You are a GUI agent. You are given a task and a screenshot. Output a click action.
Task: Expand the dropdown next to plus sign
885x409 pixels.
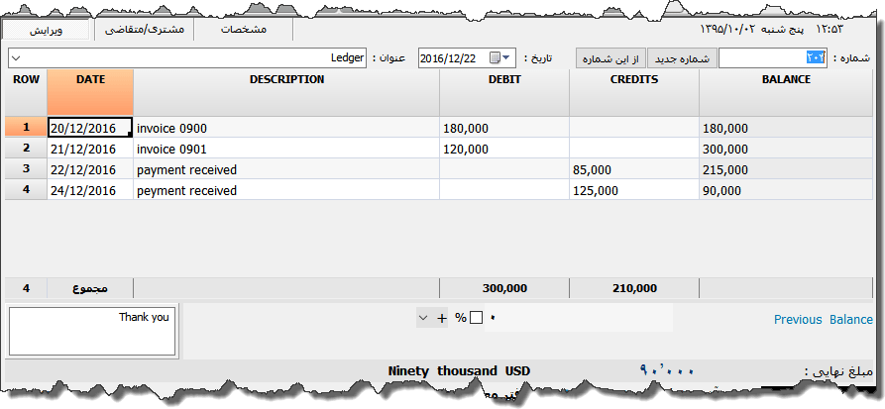coord(424,318)
